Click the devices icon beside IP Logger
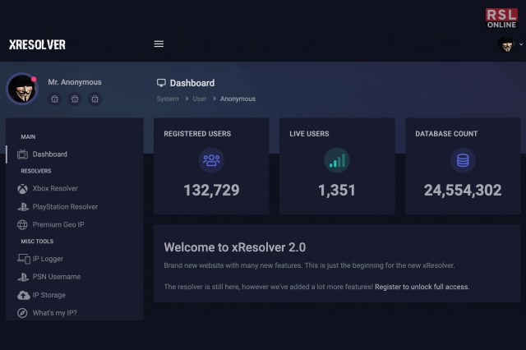Screen dimensions: 526x350 (24, 259)
